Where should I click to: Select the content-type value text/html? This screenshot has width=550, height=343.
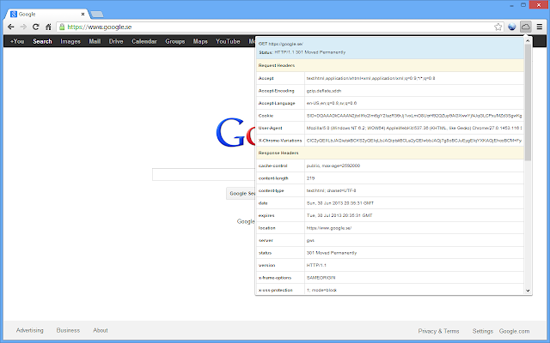331,190
